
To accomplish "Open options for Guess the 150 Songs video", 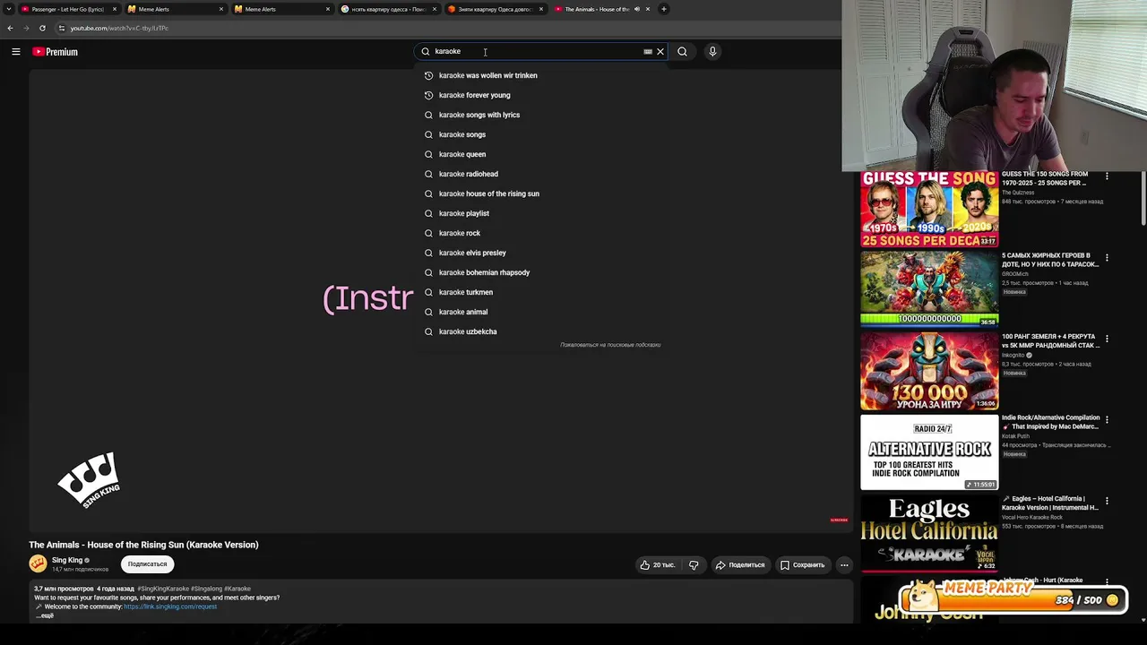I will (1107, 176).
